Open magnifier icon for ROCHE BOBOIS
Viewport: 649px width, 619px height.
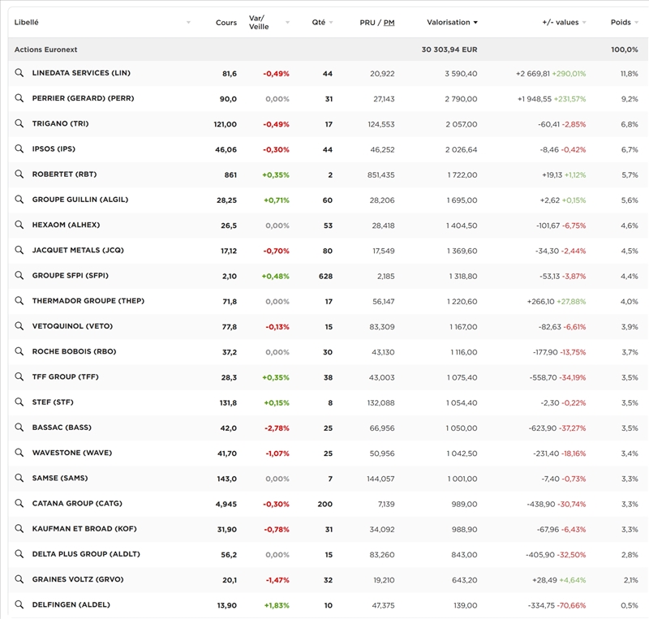coord(19,351)
